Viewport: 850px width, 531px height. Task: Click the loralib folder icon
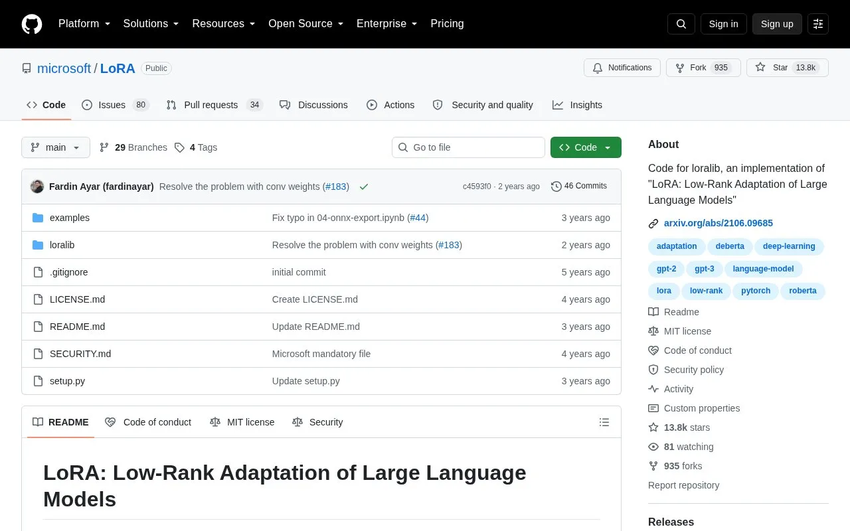tap(38, 245)
